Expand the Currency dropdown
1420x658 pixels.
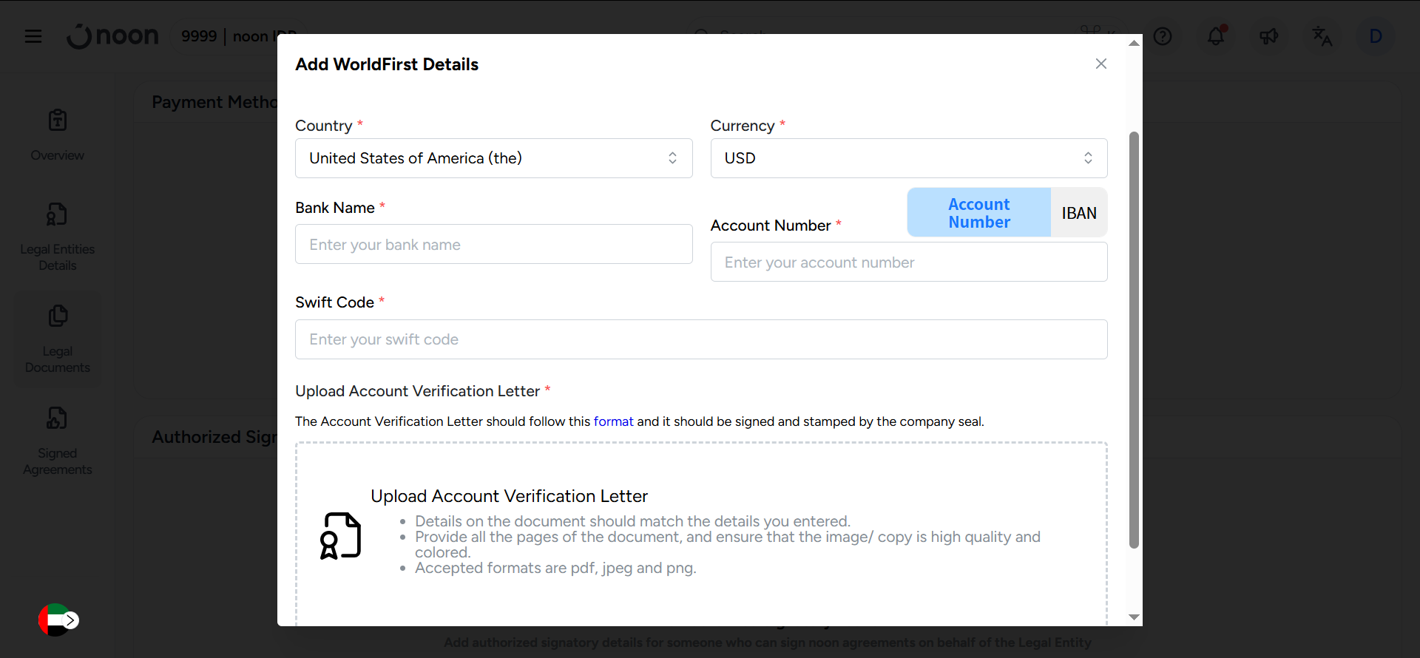coord(908,158)
